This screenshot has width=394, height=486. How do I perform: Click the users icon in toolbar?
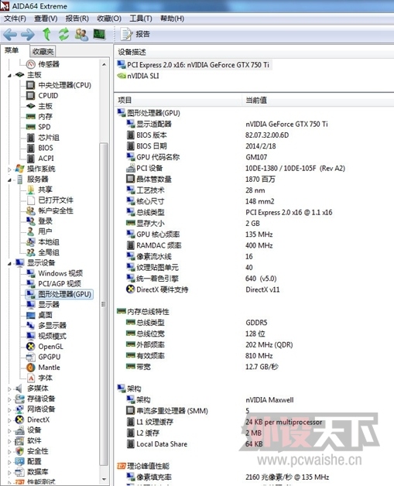(81, 34)
